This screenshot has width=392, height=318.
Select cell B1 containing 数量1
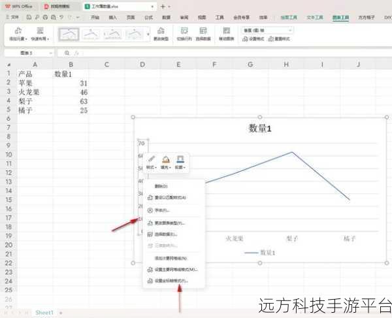pyautogui.click(x=71, y=74)
